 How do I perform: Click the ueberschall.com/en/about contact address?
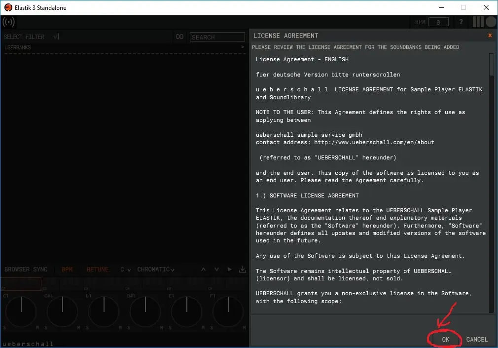(x=374, y=142)
